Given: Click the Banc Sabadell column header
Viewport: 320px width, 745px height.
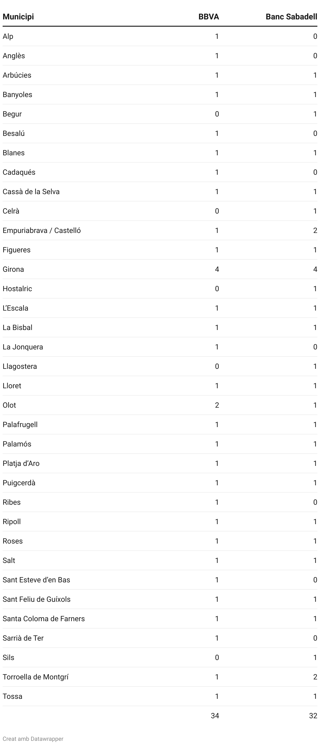Looking at the screenshot, I should point(291,17).
